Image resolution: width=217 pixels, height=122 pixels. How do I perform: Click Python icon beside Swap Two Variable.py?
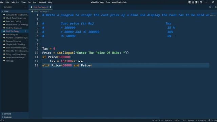point(4,57)
